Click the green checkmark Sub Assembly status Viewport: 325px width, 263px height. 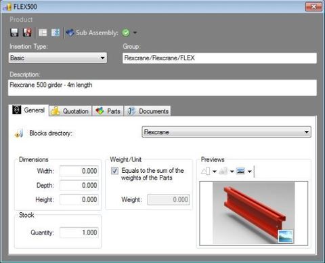tap(126, 33)
